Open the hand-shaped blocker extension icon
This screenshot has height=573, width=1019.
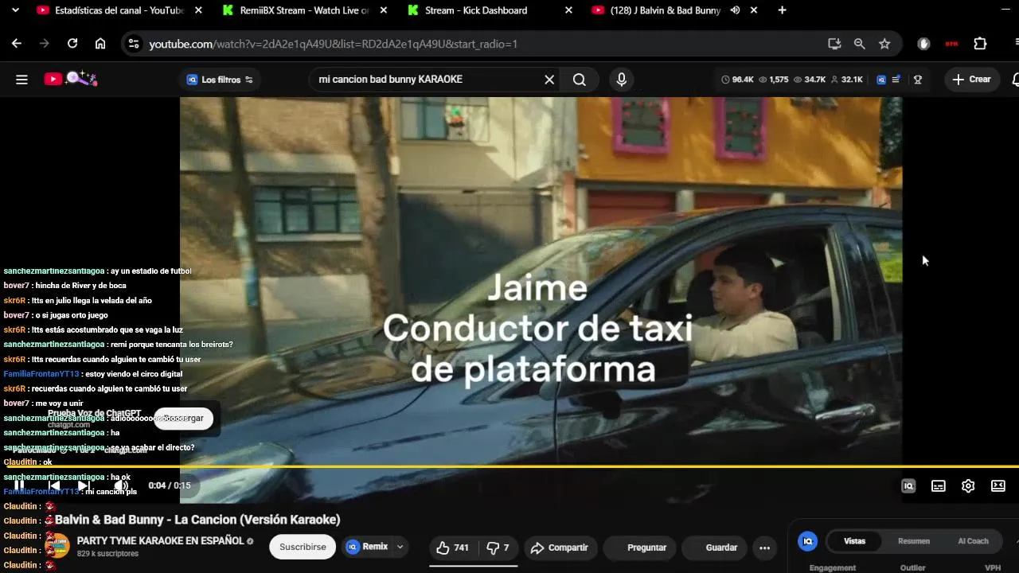[923, 44]
